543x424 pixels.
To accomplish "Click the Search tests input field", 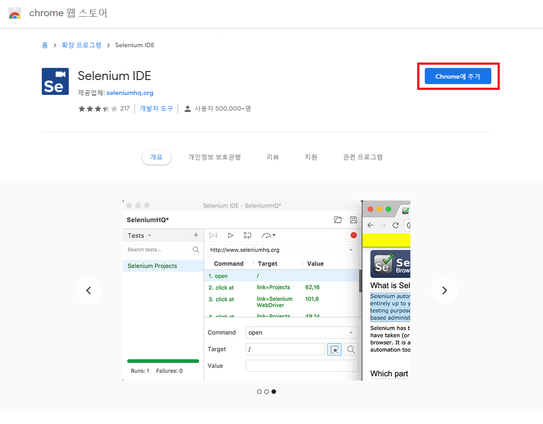I will point(164,250).
